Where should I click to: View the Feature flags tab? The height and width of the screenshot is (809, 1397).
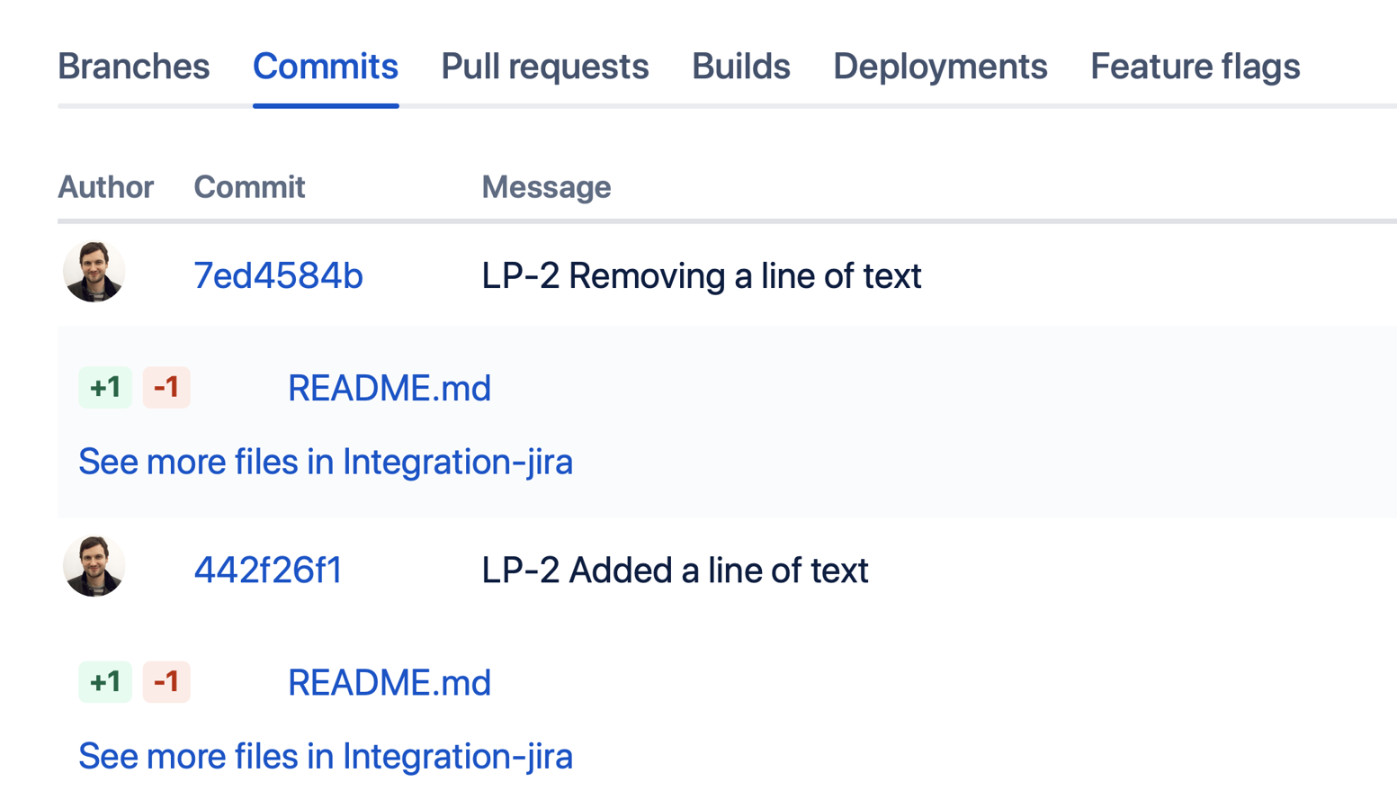[1195, 67]
